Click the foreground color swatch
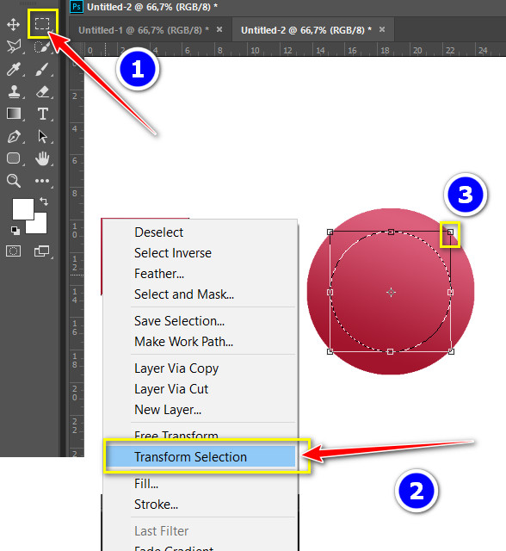 pyautogui.click(x=23, y=208)
